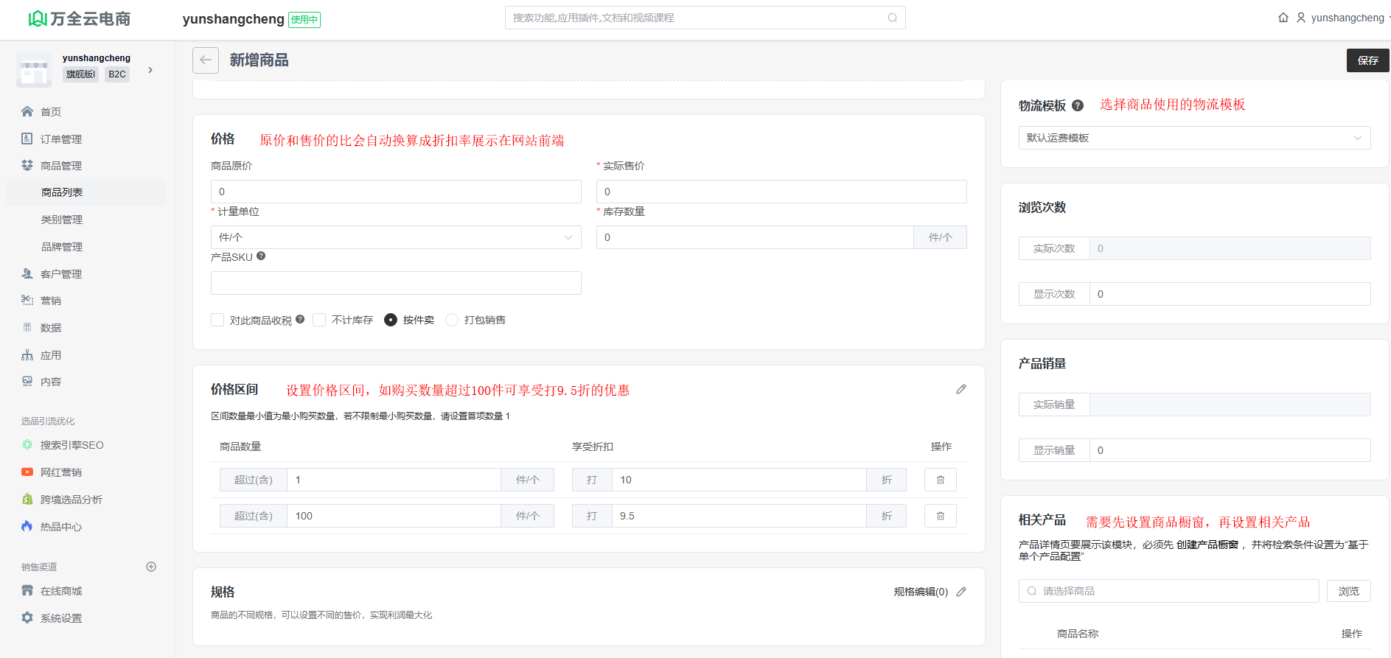This screenshot has width=1391, height=658.
Task: Click the 实际售价 input field
Action: tap(781, 192)
